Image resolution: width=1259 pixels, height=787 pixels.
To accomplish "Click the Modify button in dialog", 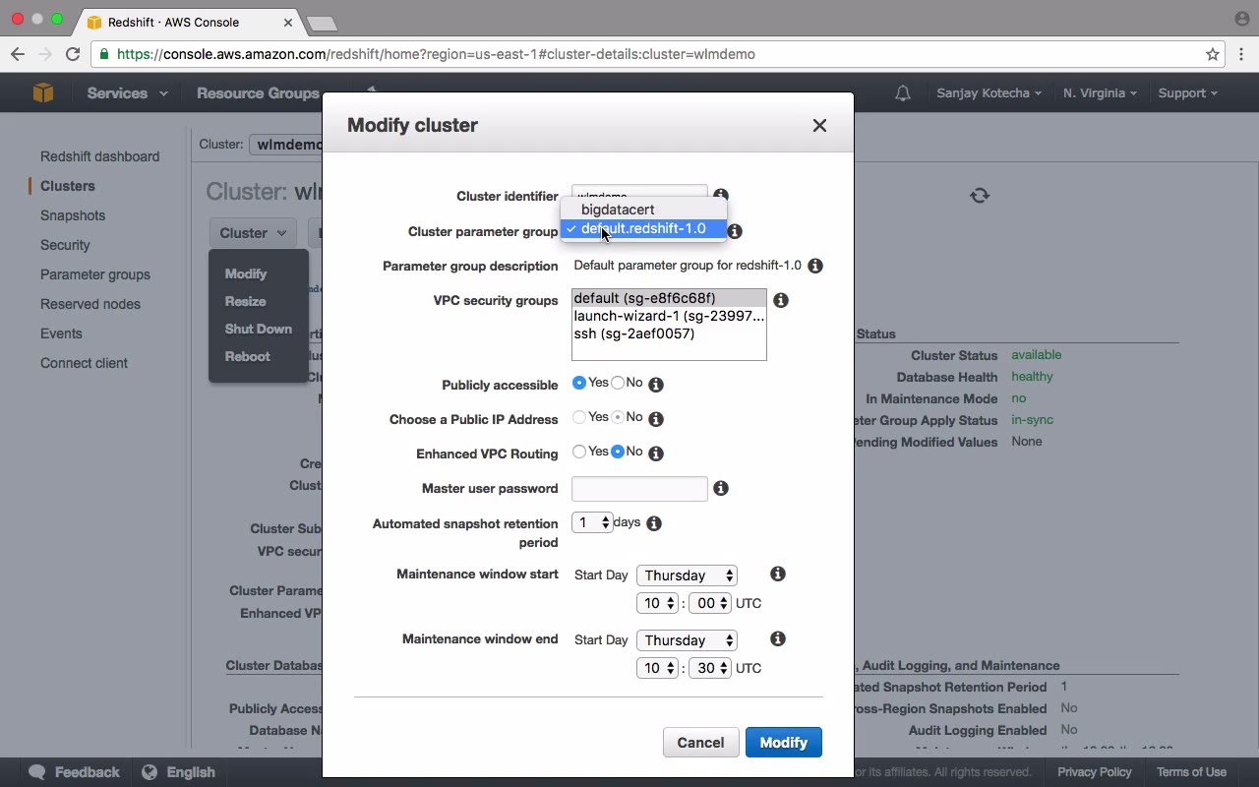I will coord(784,743).
